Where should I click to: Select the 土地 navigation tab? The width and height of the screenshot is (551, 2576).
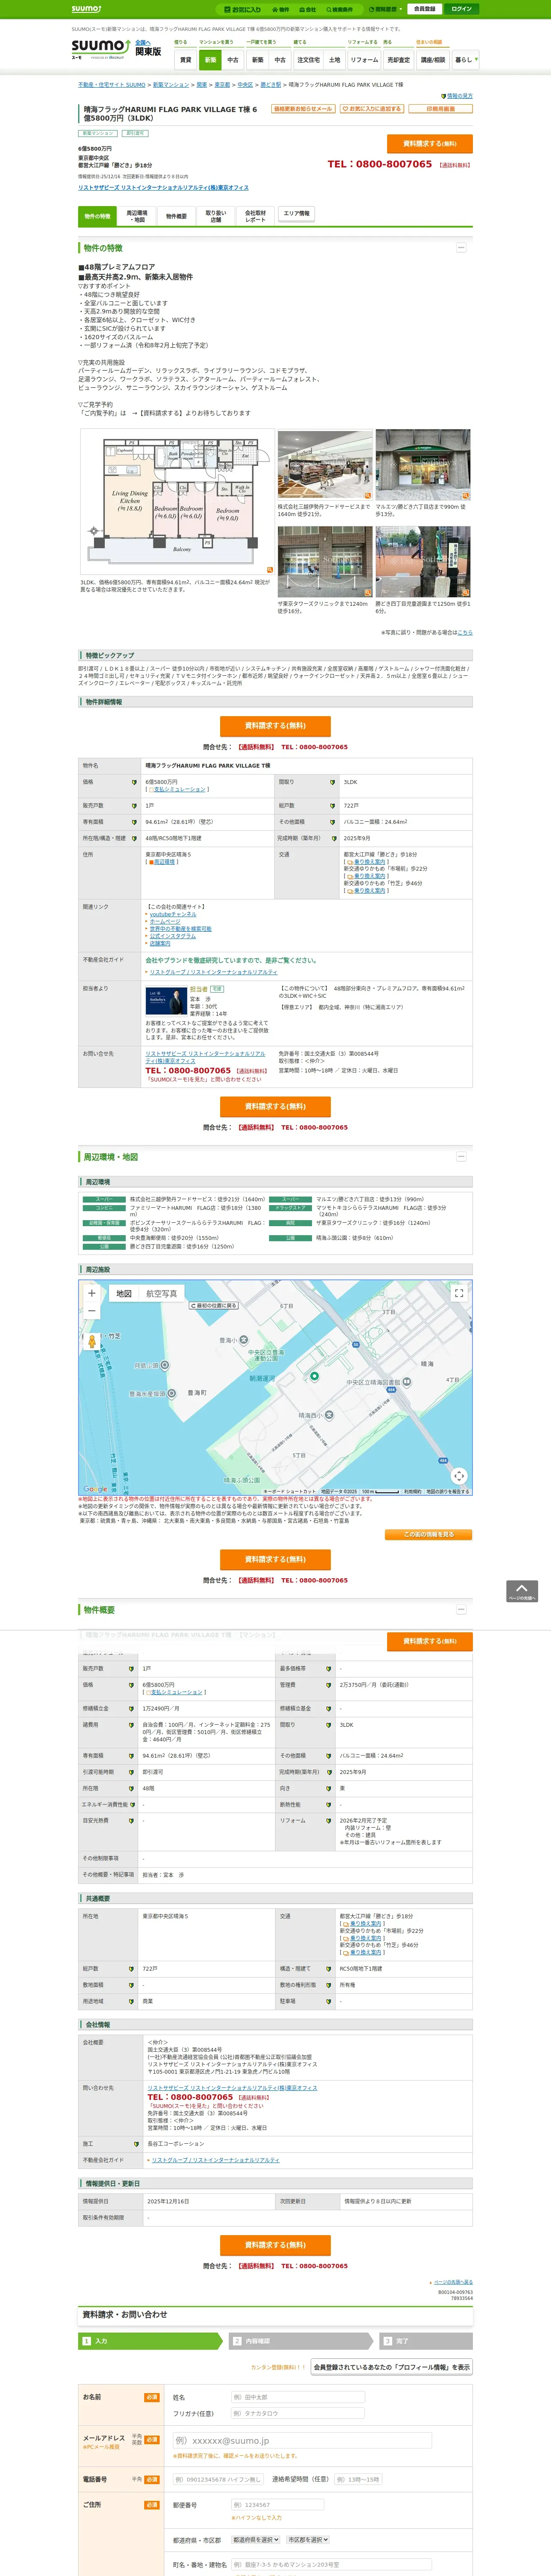point(334,60)
